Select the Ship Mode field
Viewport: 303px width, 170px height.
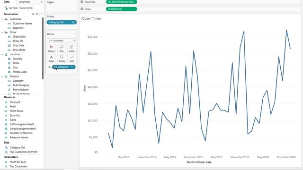(x=19, y=50)
